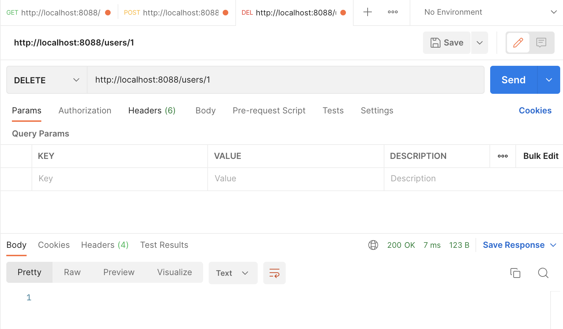563x329 pixels.
Task: Open the request Headers (6) tab
Action: click(152, 111)
